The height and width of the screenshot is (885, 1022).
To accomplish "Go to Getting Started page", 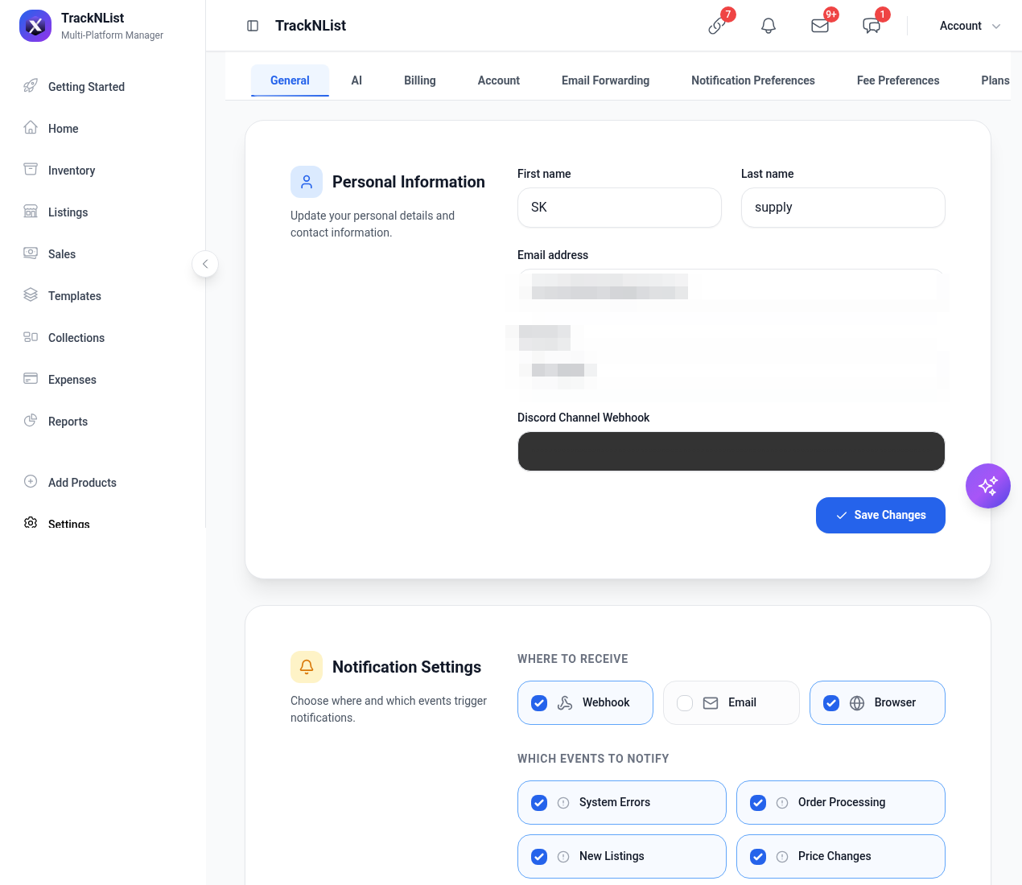I will [86, 87].
